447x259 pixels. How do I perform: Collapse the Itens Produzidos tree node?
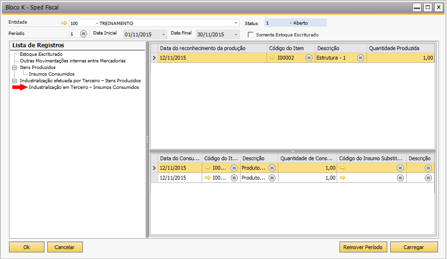point(14,68)
